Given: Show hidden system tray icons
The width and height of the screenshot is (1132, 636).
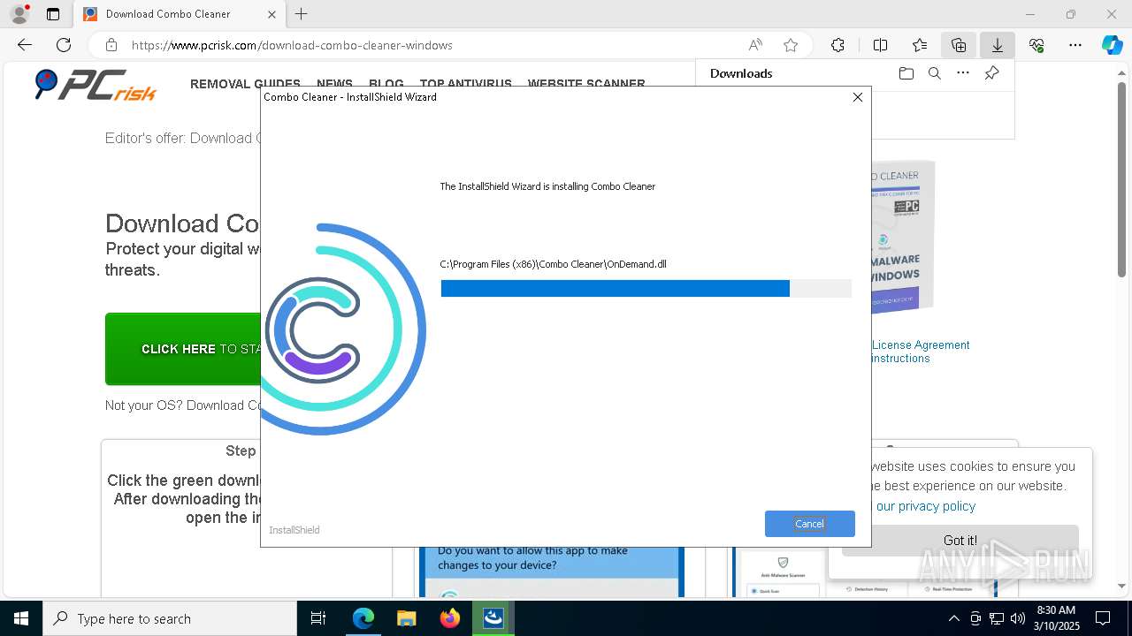Looking at the screenshot, I should tap(953, 618).
